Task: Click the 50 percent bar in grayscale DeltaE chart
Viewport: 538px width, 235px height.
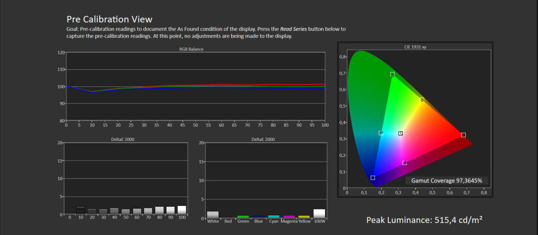Action: click(x=126, y=211)
